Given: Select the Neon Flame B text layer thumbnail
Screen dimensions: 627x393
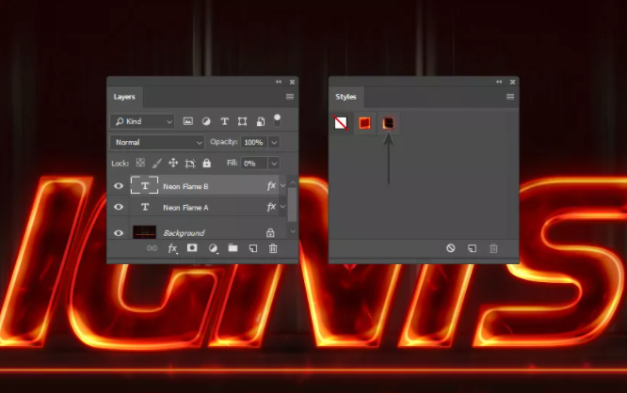Looking at the screenshot, I should coord(144,185).
